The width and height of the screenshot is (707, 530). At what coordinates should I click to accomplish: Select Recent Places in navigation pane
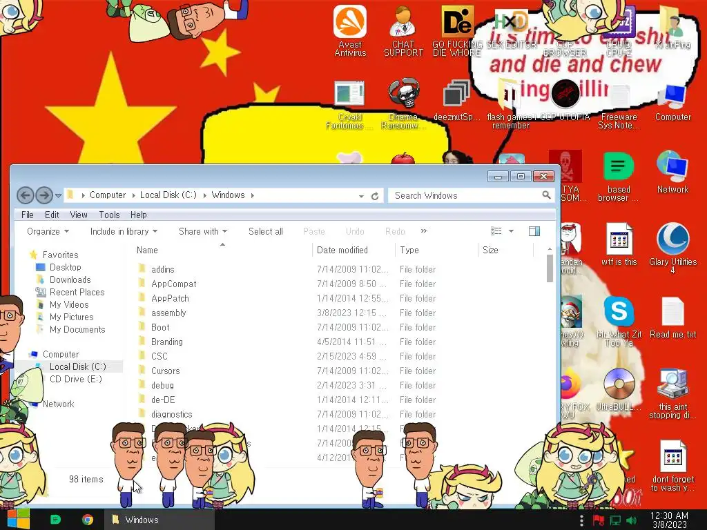(77, 292)
